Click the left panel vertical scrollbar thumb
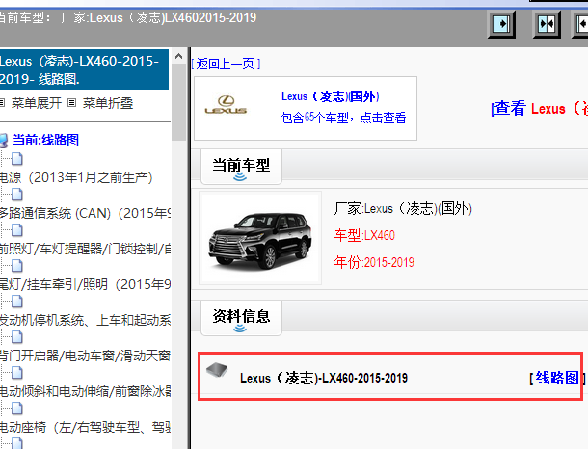The height and width of the screenshot is (449, 588). tap(179, 102)
